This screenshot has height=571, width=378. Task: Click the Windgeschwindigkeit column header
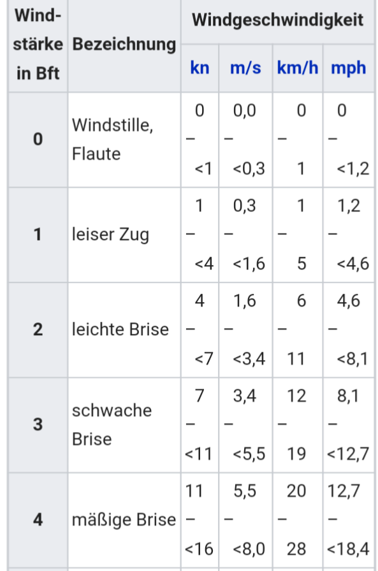point(277,20)
